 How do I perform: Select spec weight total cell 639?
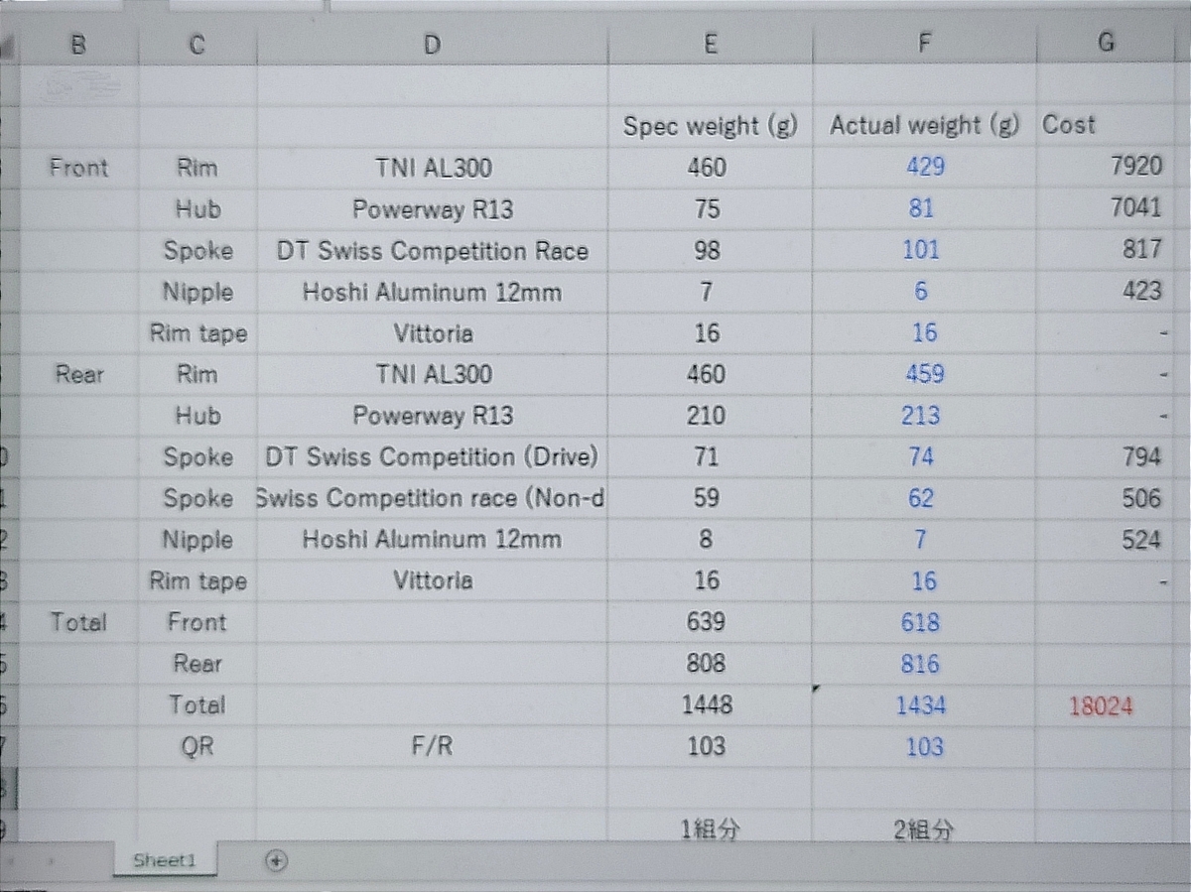(710, 623)
